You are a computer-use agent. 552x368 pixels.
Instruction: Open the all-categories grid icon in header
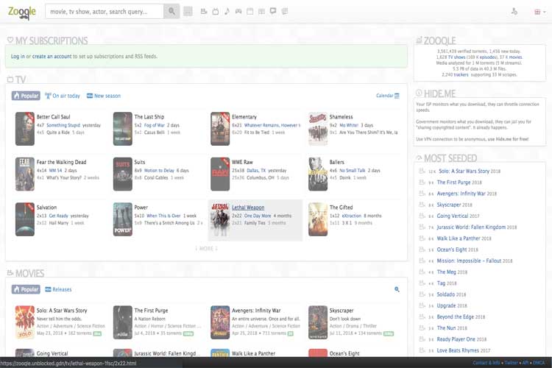click(188, 12)
